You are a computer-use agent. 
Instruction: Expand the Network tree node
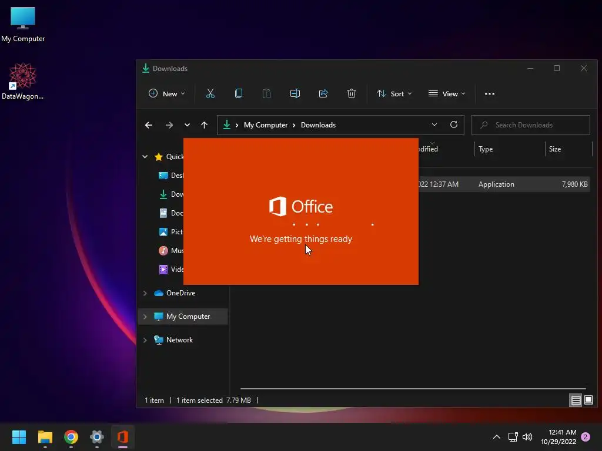coord(145,340)
